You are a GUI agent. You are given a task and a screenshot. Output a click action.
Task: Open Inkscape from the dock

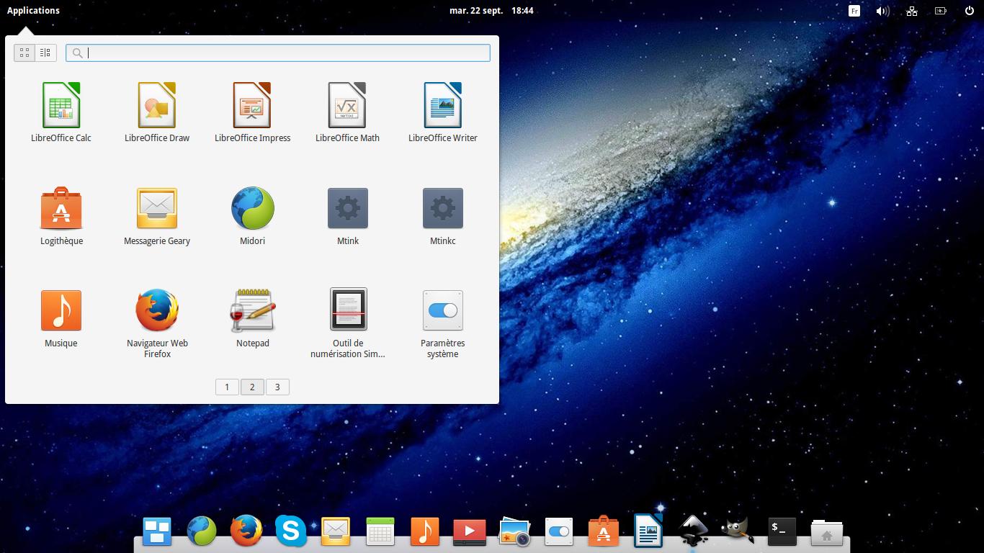coord(693,531)
